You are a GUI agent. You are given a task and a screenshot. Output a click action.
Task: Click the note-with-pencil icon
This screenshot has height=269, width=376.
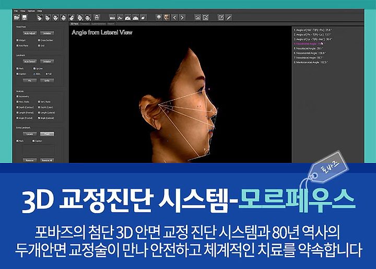221,18
